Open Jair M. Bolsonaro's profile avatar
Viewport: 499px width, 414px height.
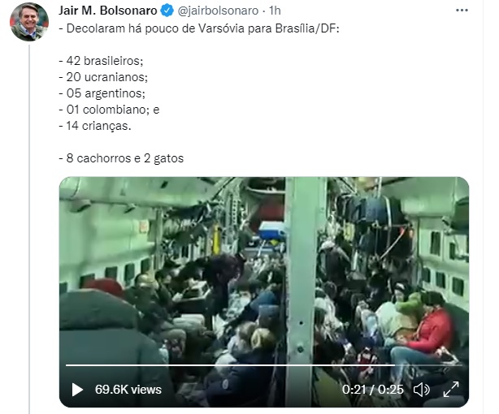coord(29,22)
